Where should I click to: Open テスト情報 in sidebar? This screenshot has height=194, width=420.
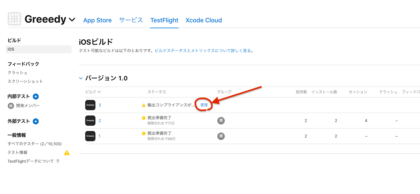(x=17, y=152)
